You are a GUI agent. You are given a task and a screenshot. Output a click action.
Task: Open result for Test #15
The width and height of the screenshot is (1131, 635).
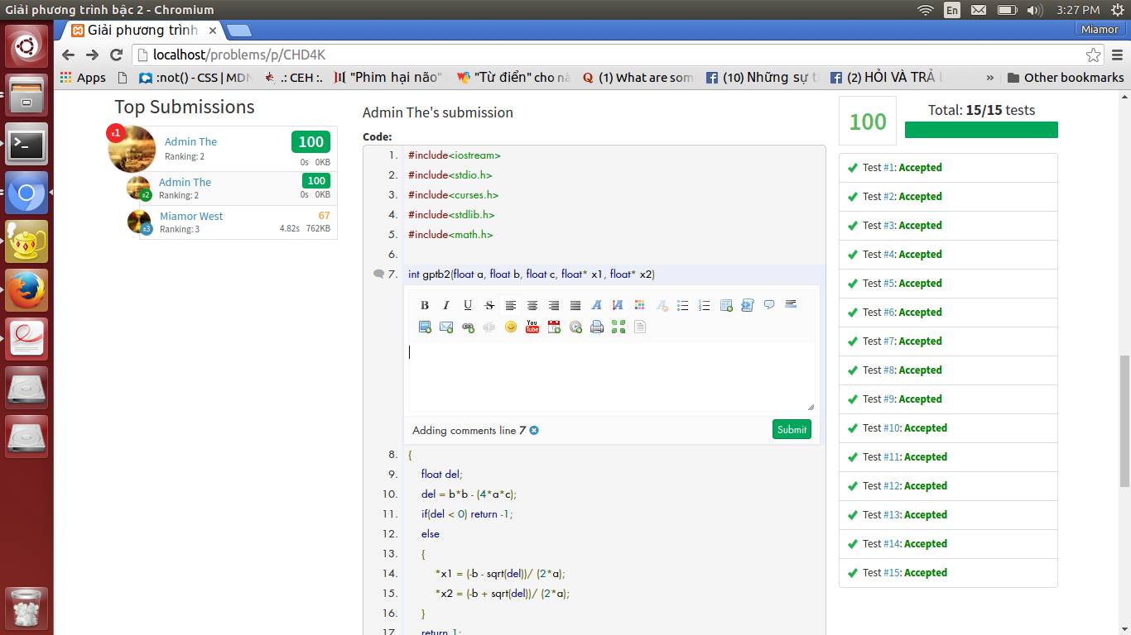point(948,573)
